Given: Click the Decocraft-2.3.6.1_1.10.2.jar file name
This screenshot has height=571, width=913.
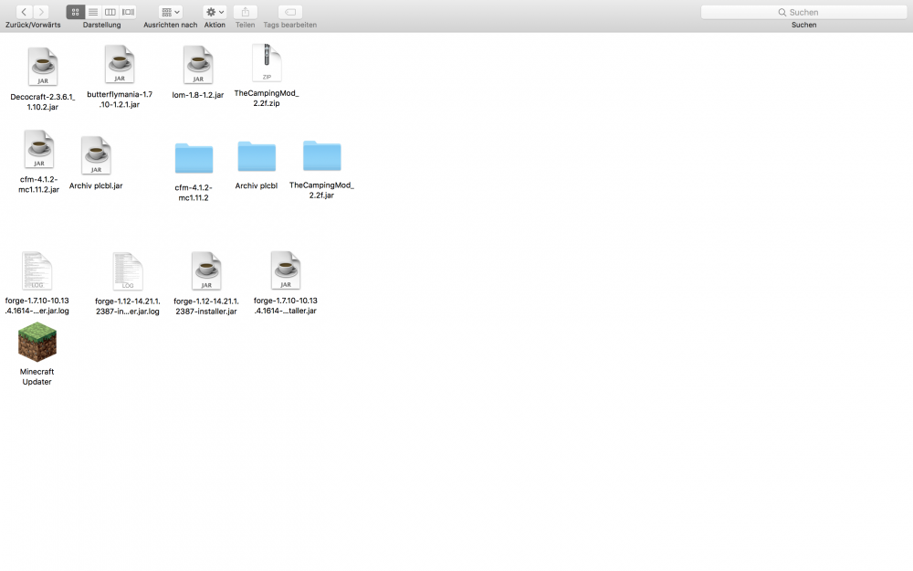Looking at the screenshot, I should click(43, 102).
